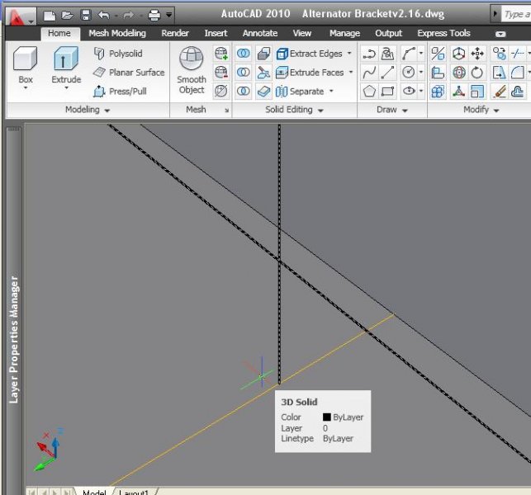Click the Smooth Object mesh tool

coord(192,70)
